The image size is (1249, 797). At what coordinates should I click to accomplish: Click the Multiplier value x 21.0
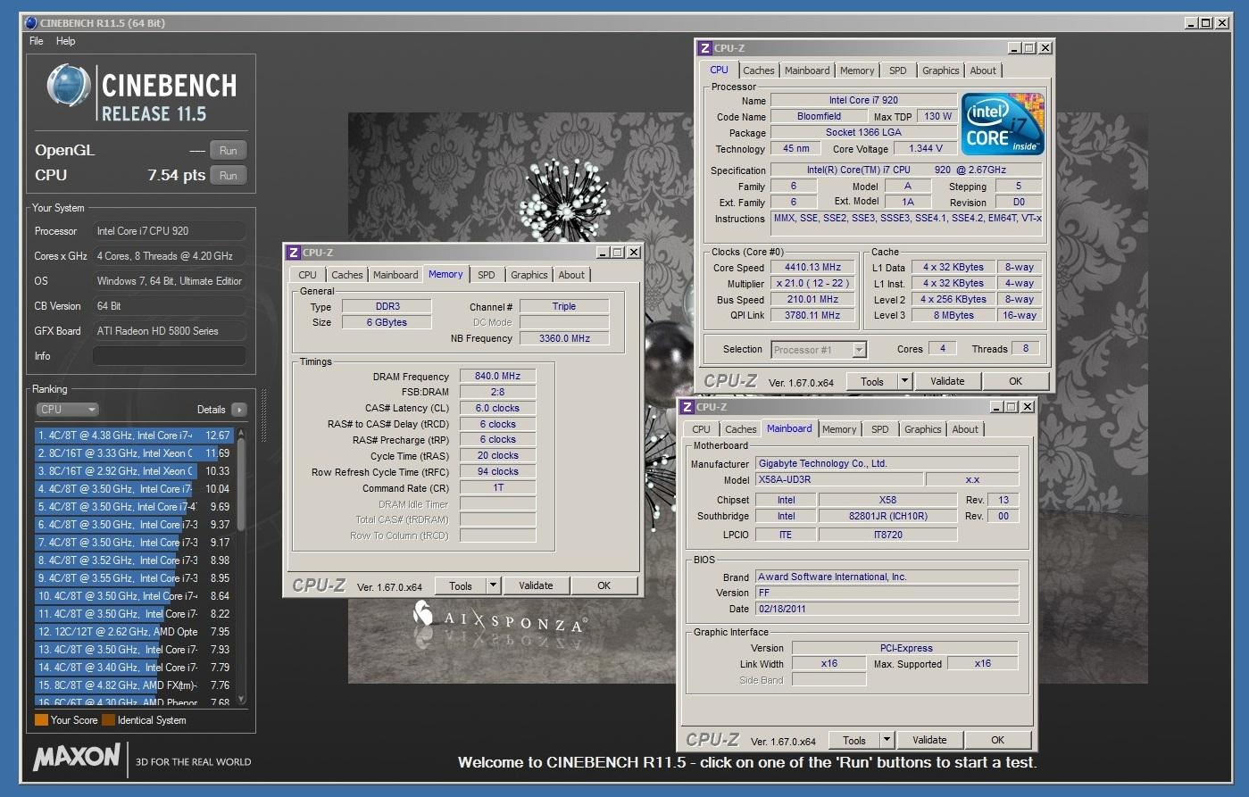813,283
